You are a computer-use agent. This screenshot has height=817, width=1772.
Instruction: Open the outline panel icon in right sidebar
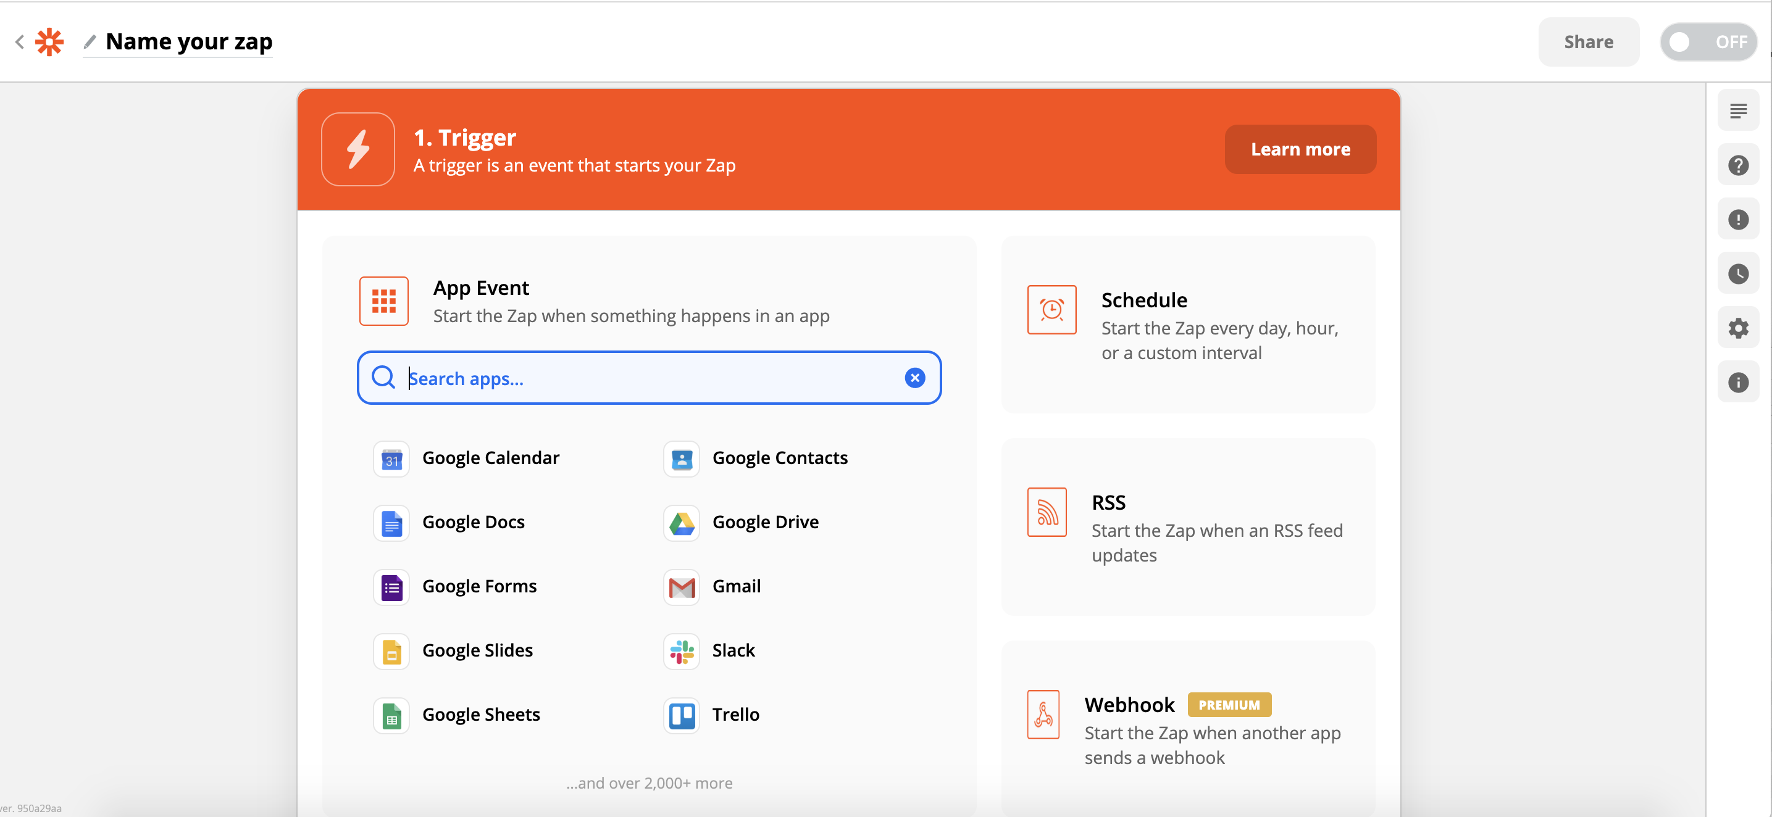coord(1737,110)
